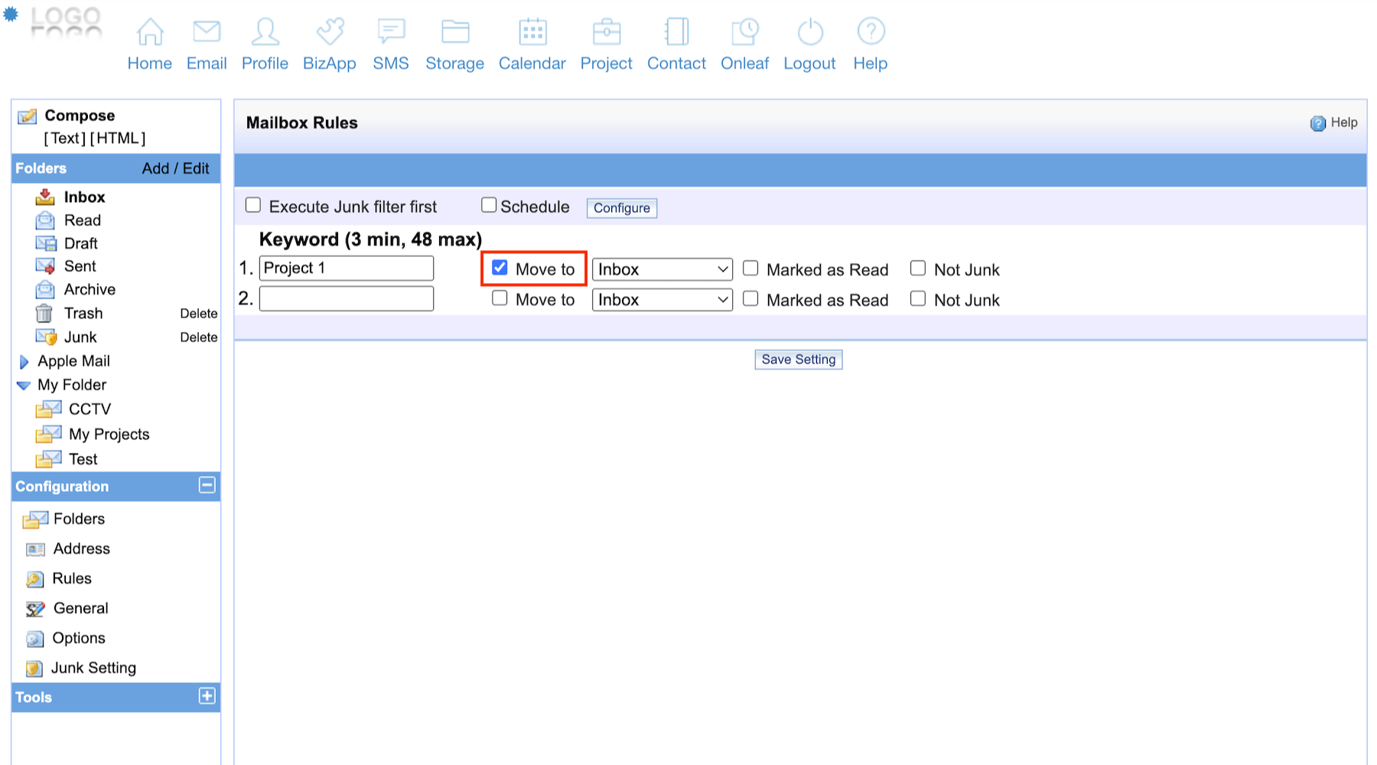The height and width of the screenshot is (765, 1377).
Task: Toggle the Schedule checkbox
Action: click(x=489, y=205)
